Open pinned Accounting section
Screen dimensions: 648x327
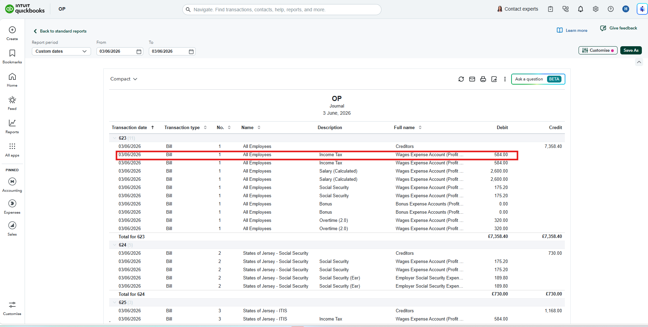[12, 185]
